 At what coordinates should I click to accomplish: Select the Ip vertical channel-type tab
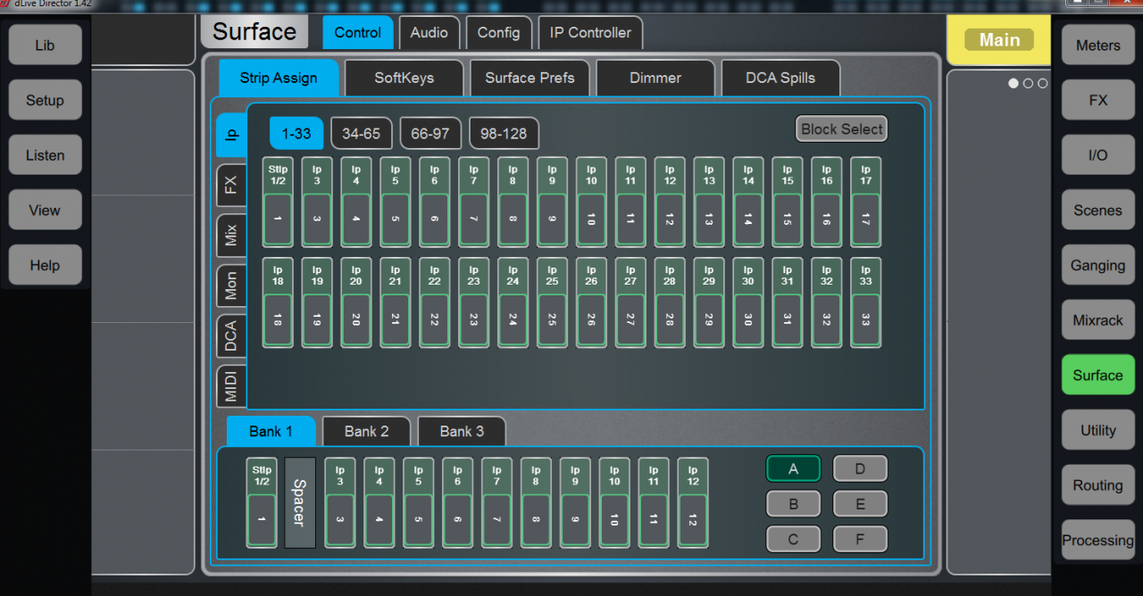point(231,135)
